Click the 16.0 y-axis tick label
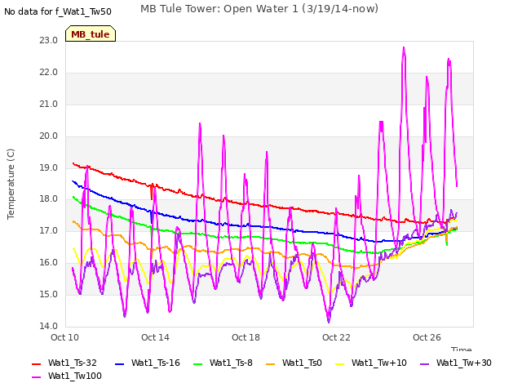Viewport: 522px width, 392px height. (49, 262)
